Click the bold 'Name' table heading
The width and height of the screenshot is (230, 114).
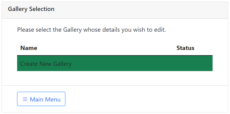pos(29,48)
